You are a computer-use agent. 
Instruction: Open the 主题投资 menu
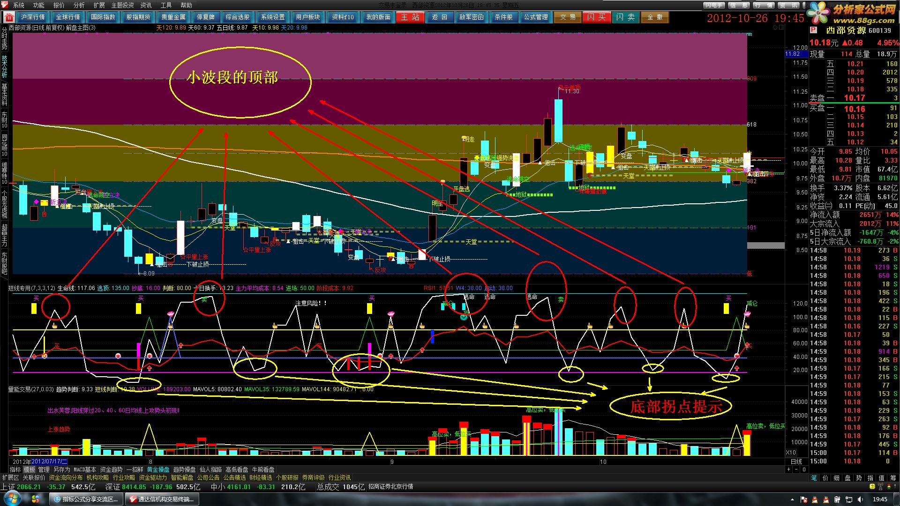122,5
